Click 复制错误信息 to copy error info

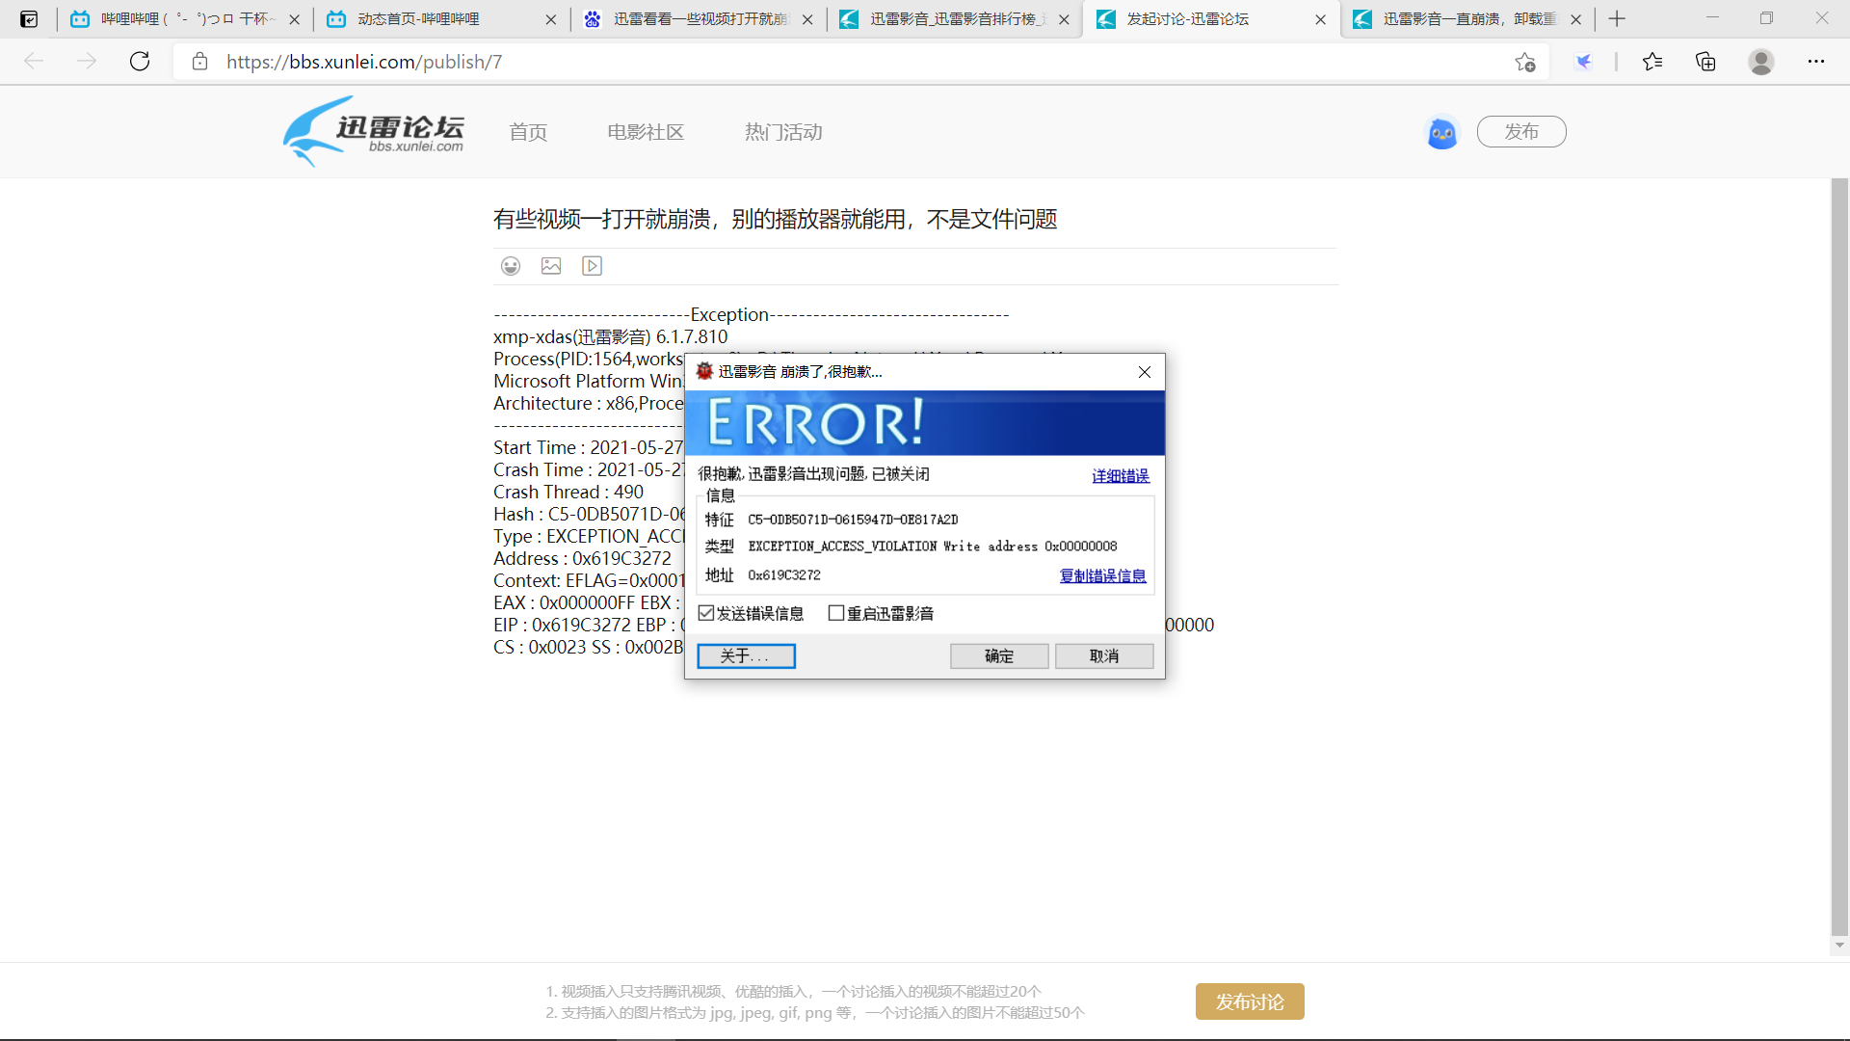click(1102, 575)
